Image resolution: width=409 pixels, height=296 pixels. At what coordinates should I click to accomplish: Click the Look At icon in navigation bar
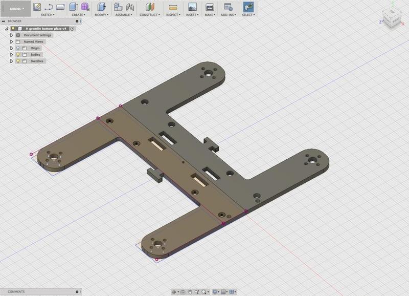183,292
